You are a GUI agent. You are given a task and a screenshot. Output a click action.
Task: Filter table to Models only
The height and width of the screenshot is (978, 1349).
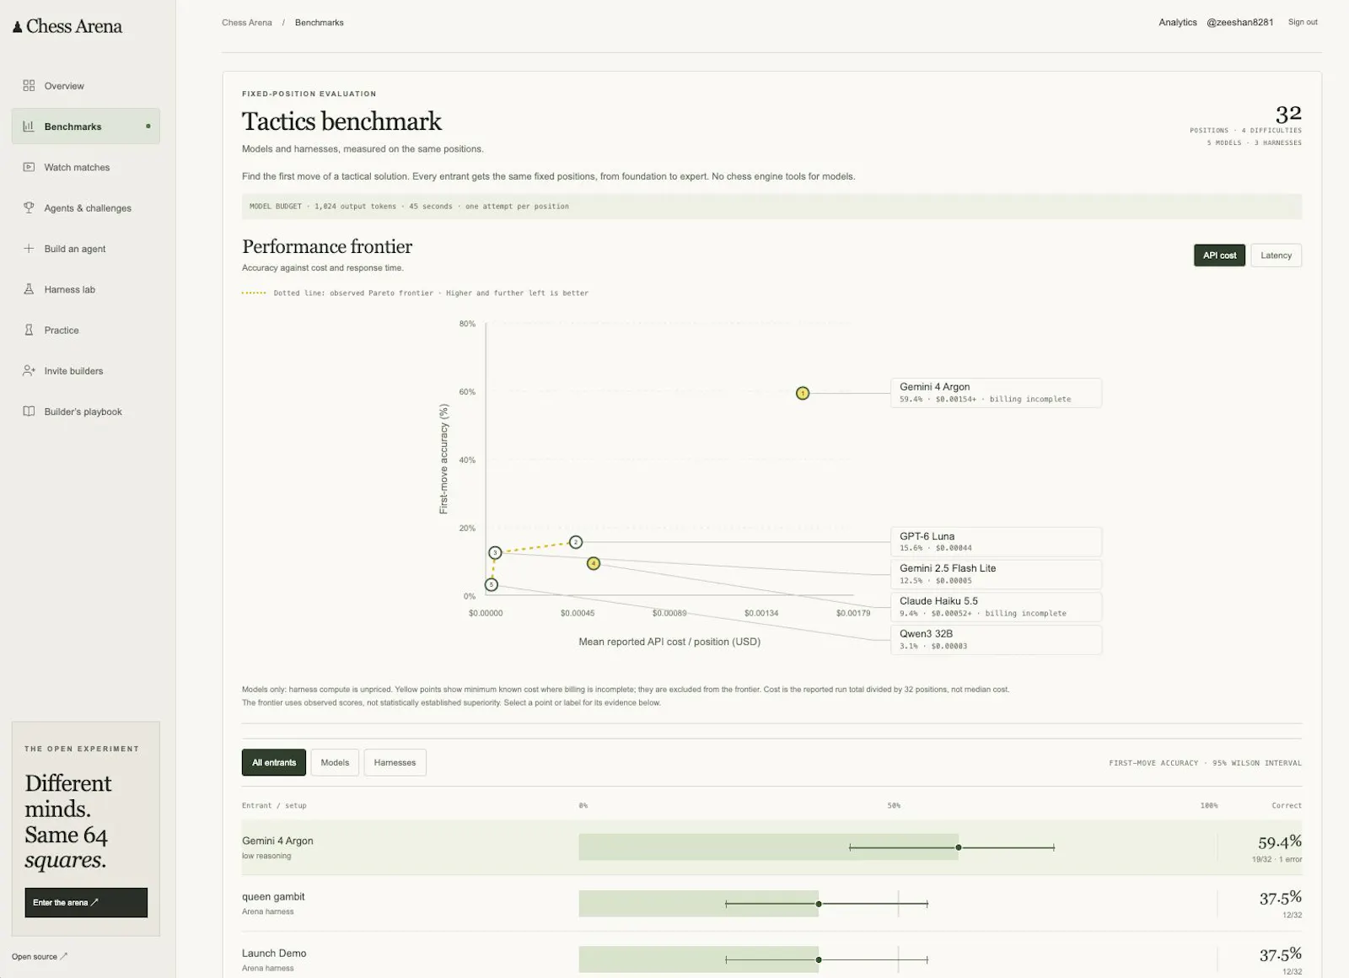335,762
